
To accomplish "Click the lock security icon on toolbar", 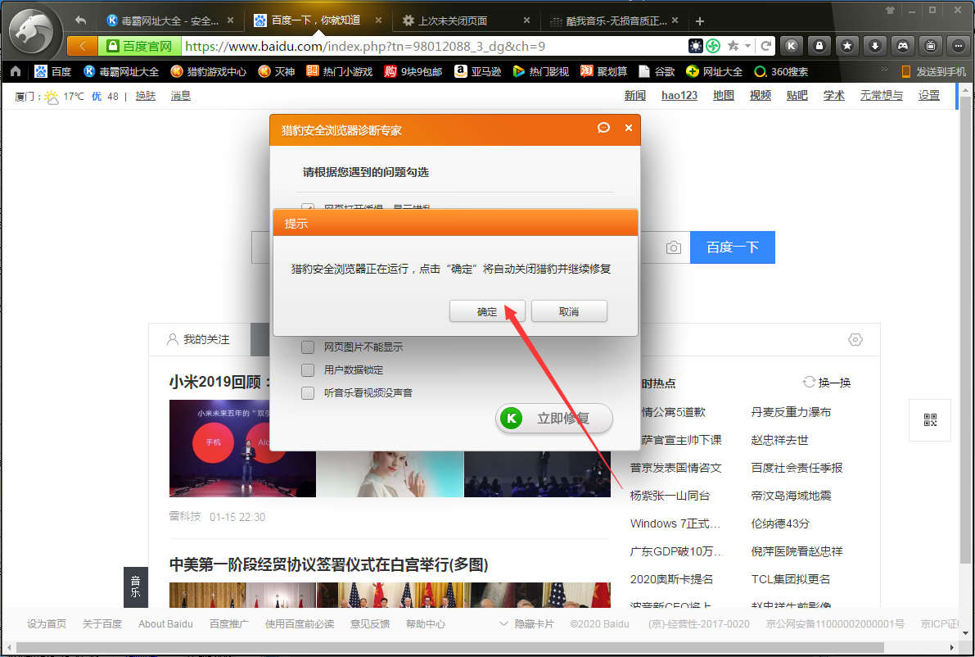I will 819,46.
